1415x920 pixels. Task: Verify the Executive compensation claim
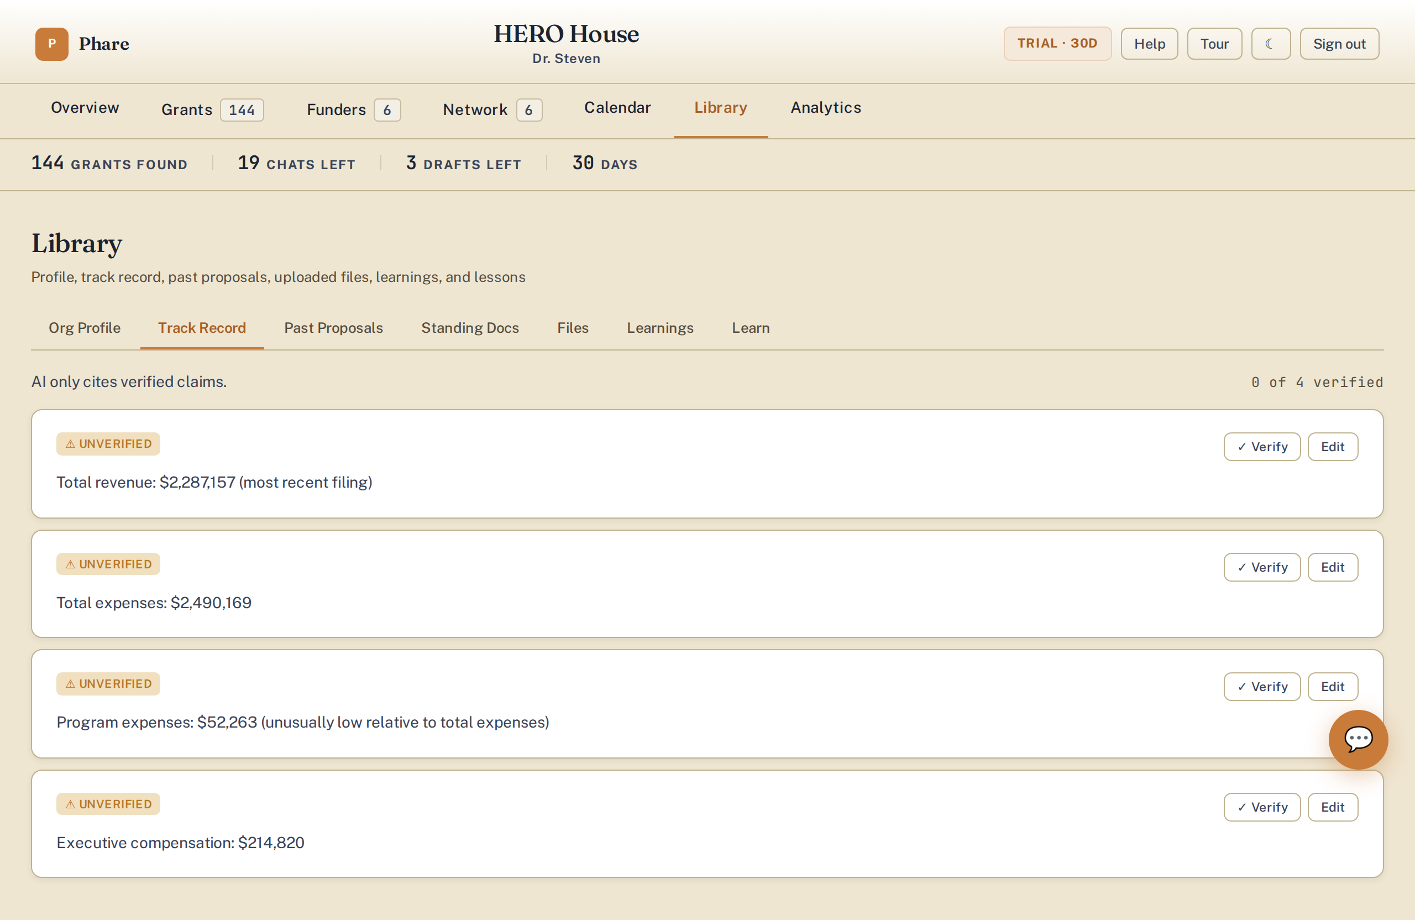(x=1262, y=807)
